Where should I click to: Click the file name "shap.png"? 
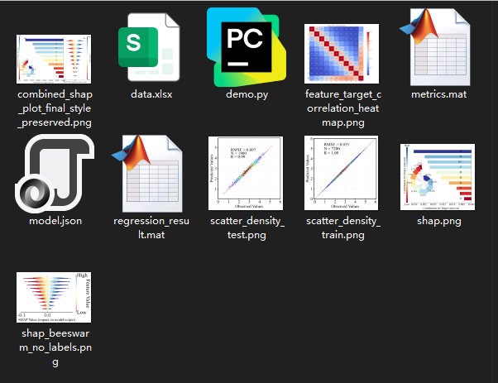tap(439, 220)
